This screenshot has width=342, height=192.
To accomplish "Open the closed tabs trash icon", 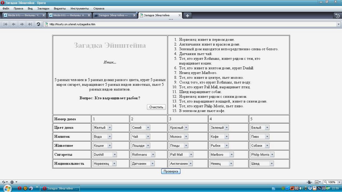I will (x=338, y=16).
